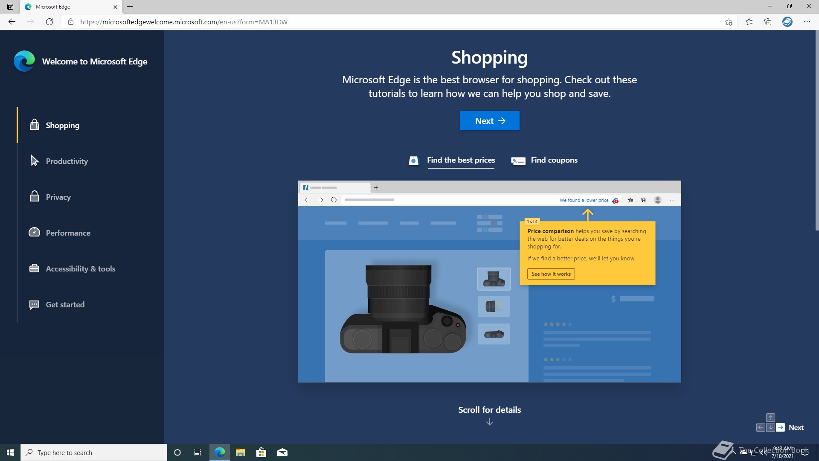Open the notification center icon

coord(805,452)
